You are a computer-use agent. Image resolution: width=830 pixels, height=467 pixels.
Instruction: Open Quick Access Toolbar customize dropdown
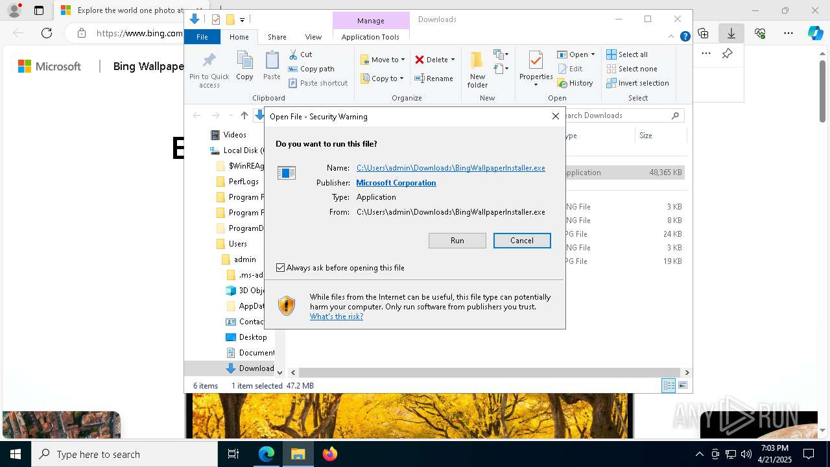pos(242,19)
